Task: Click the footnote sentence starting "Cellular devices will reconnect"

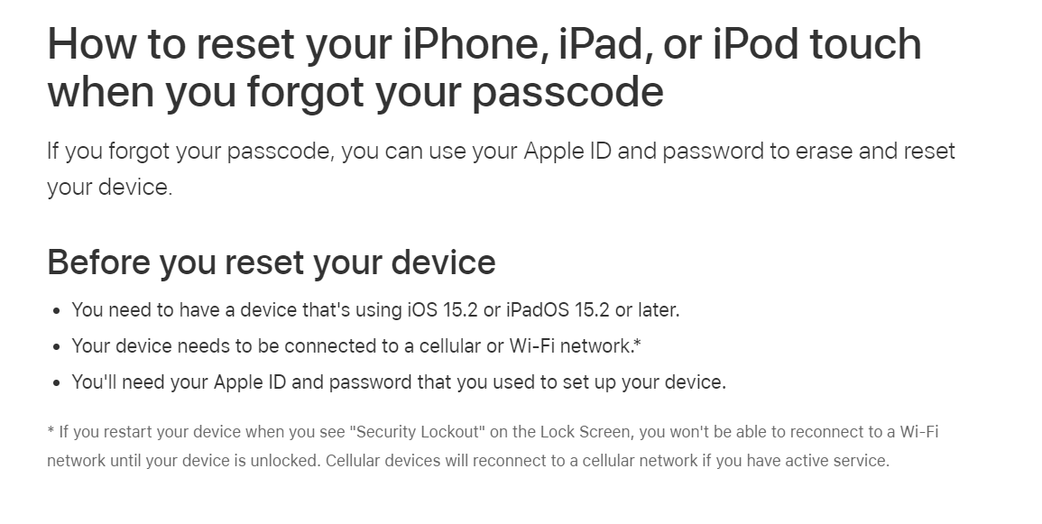Action: pos(607,461)
